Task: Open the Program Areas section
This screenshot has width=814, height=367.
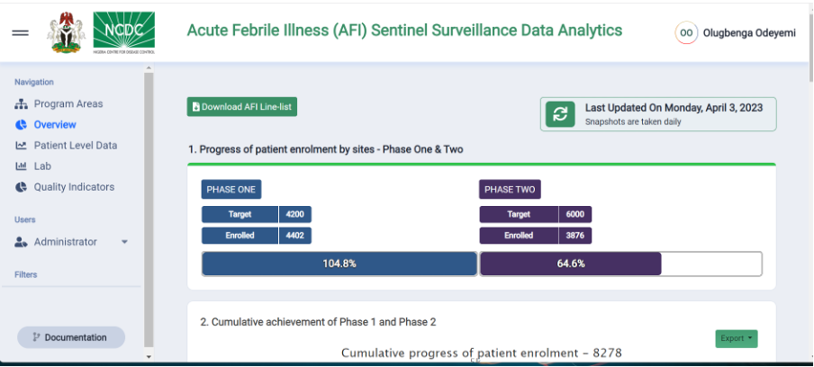Action: coord(68,104)
